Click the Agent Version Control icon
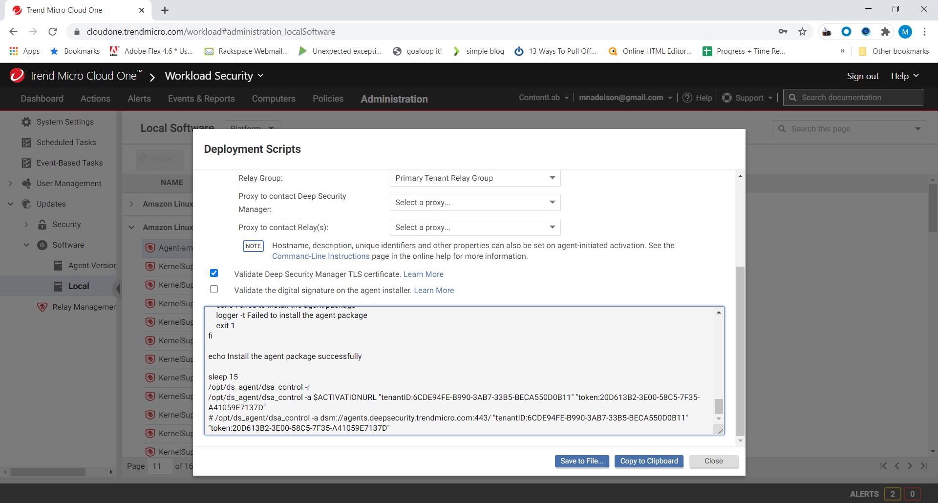This screenshot has width=938, height=503. point(58,266)
